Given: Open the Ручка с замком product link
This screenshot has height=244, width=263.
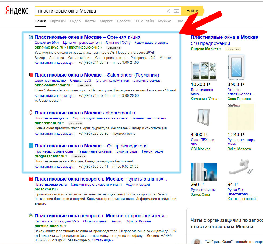Looking at the screenshot, I should 203,190.
